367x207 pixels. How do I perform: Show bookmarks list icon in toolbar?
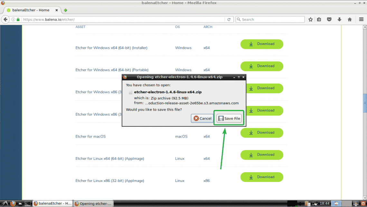click(319, 19)
